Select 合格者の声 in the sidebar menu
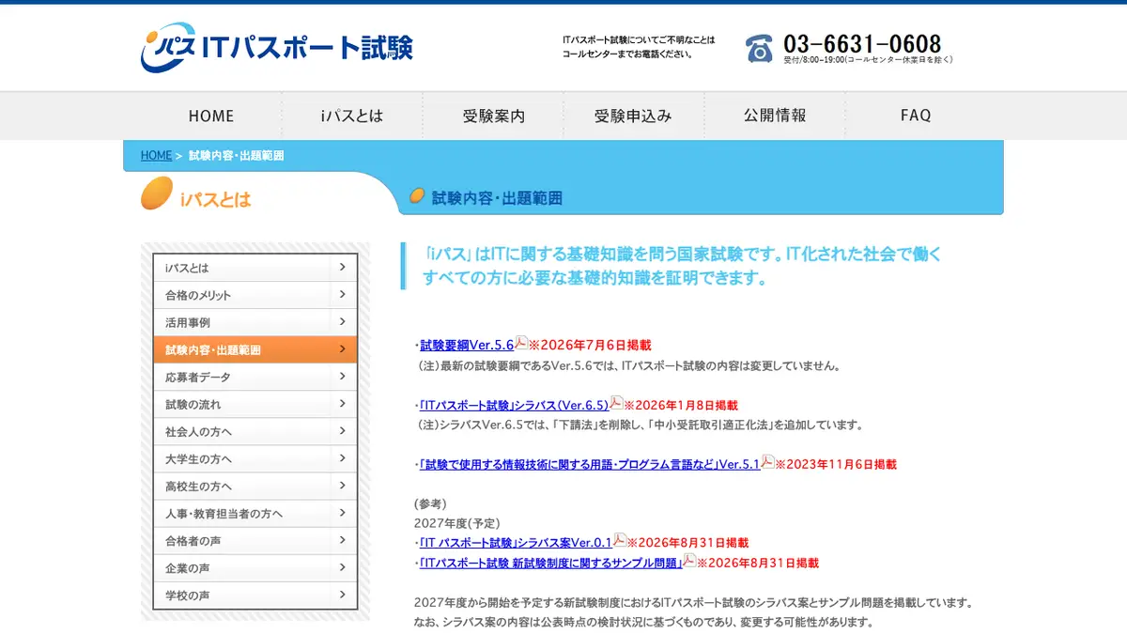The width and height of the screenshot is (1127, 634). (x=255, y=540)
